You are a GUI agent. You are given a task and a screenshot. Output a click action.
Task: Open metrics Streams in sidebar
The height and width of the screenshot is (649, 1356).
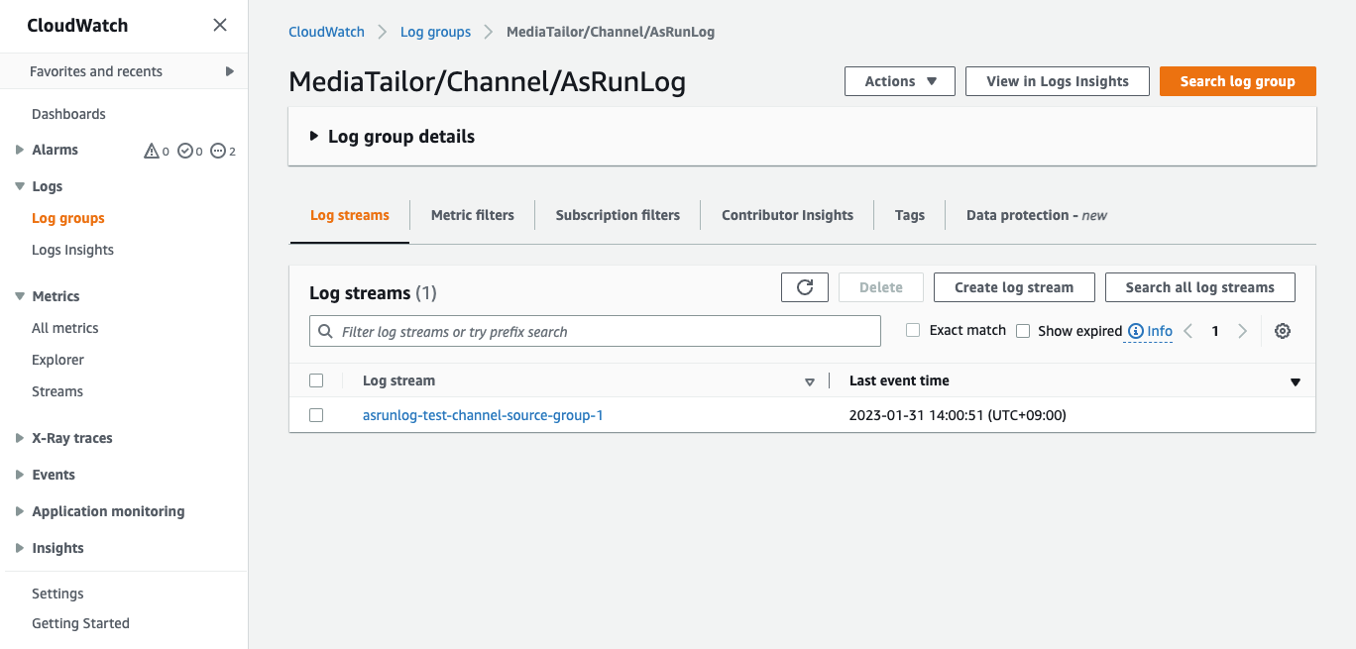[57, 391]
